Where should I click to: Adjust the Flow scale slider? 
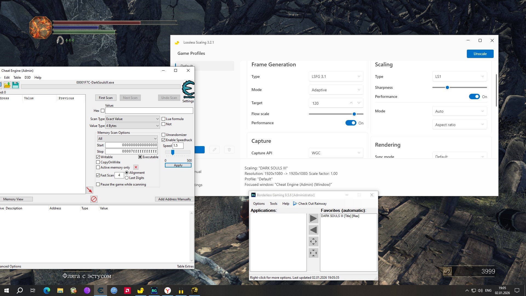click(354, 114)
